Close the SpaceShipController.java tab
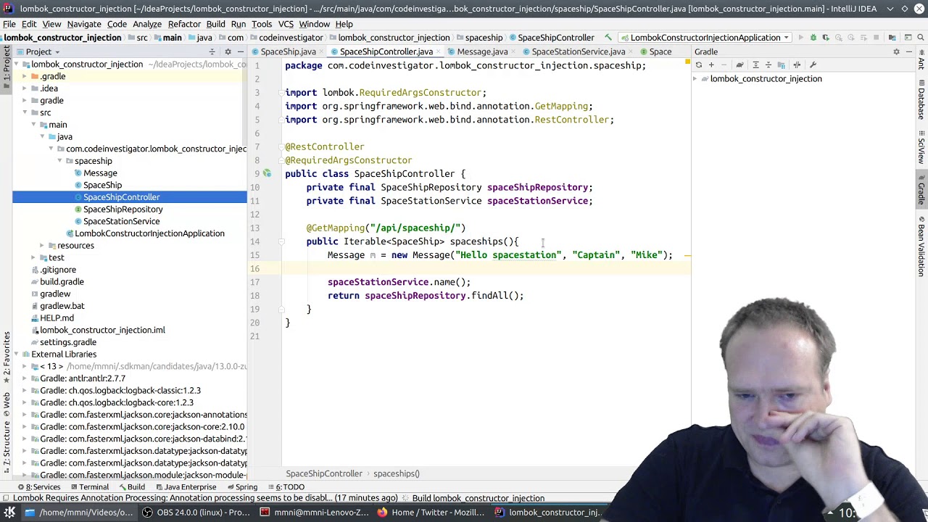 (x=439, y=52)
